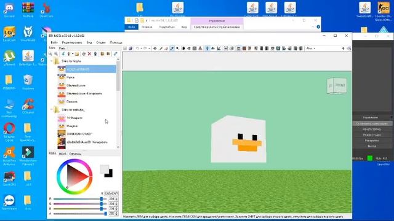
Task: Click the Главная tab in Explorer window
Action: click(147, 27)
